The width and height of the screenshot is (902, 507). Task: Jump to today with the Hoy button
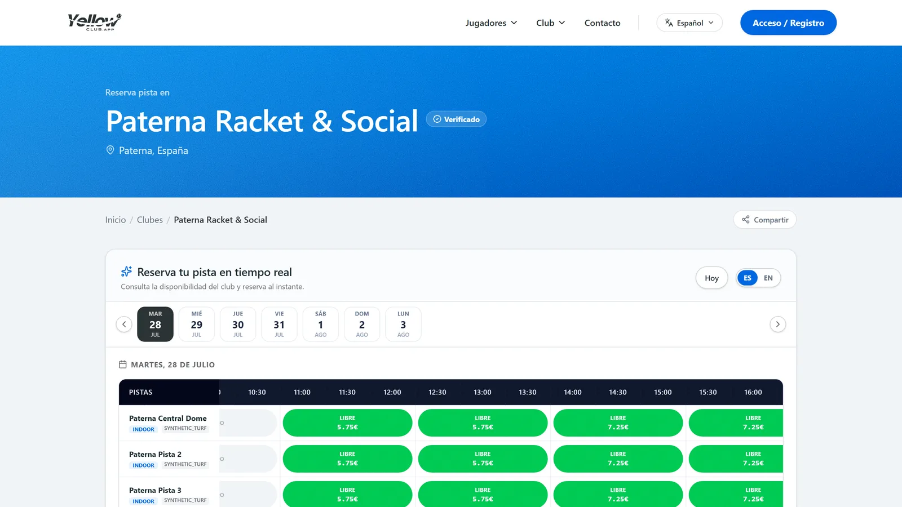[x=711, y=278]
